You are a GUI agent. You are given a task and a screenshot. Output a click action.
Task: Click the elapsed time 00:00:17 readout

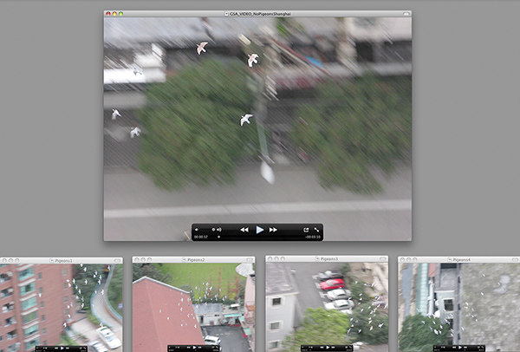[201, 237]
